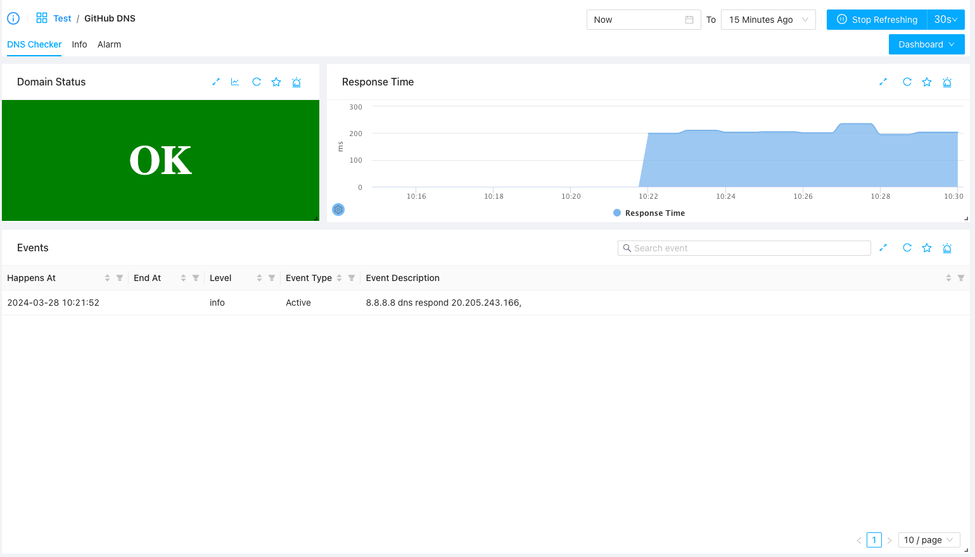Switch to the Alarm tab
Viewport: 975px width, 557px height.
(109, 44)
